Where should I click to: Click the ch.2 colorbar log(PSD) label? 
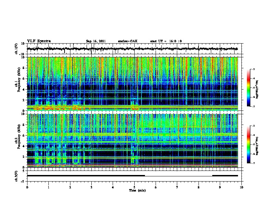click(257, 146)
